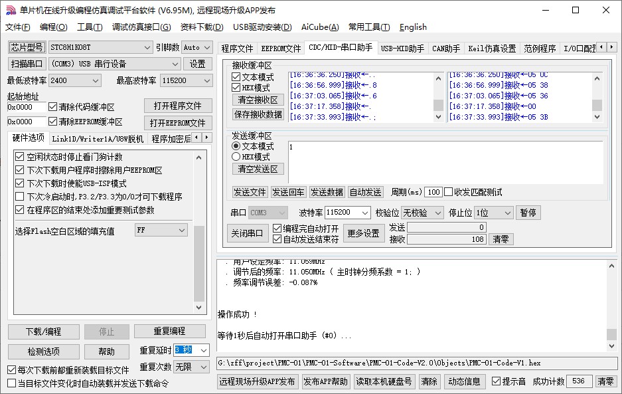Toggle 编程完自动打开 checkbox
The height and width of the screenshot is (394, 622).
click(x=277, y=229)
